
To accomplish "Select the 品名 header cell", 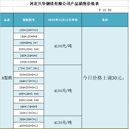I will 7,20.
